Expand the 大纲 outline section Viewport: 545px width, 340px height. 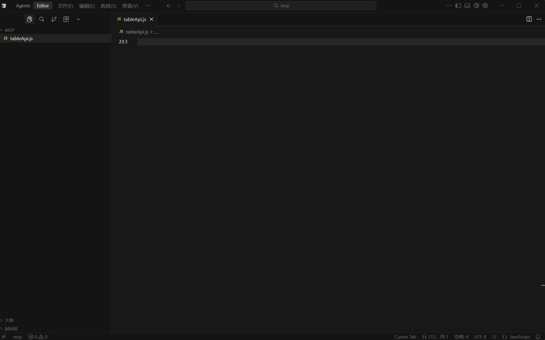9,320
